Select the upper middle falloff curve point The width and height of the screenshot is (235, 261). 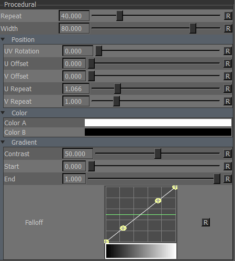coord(158,201)
